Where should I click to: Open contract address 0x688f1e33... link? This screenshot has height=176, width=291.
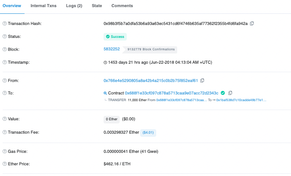click(x=172, y=93)
